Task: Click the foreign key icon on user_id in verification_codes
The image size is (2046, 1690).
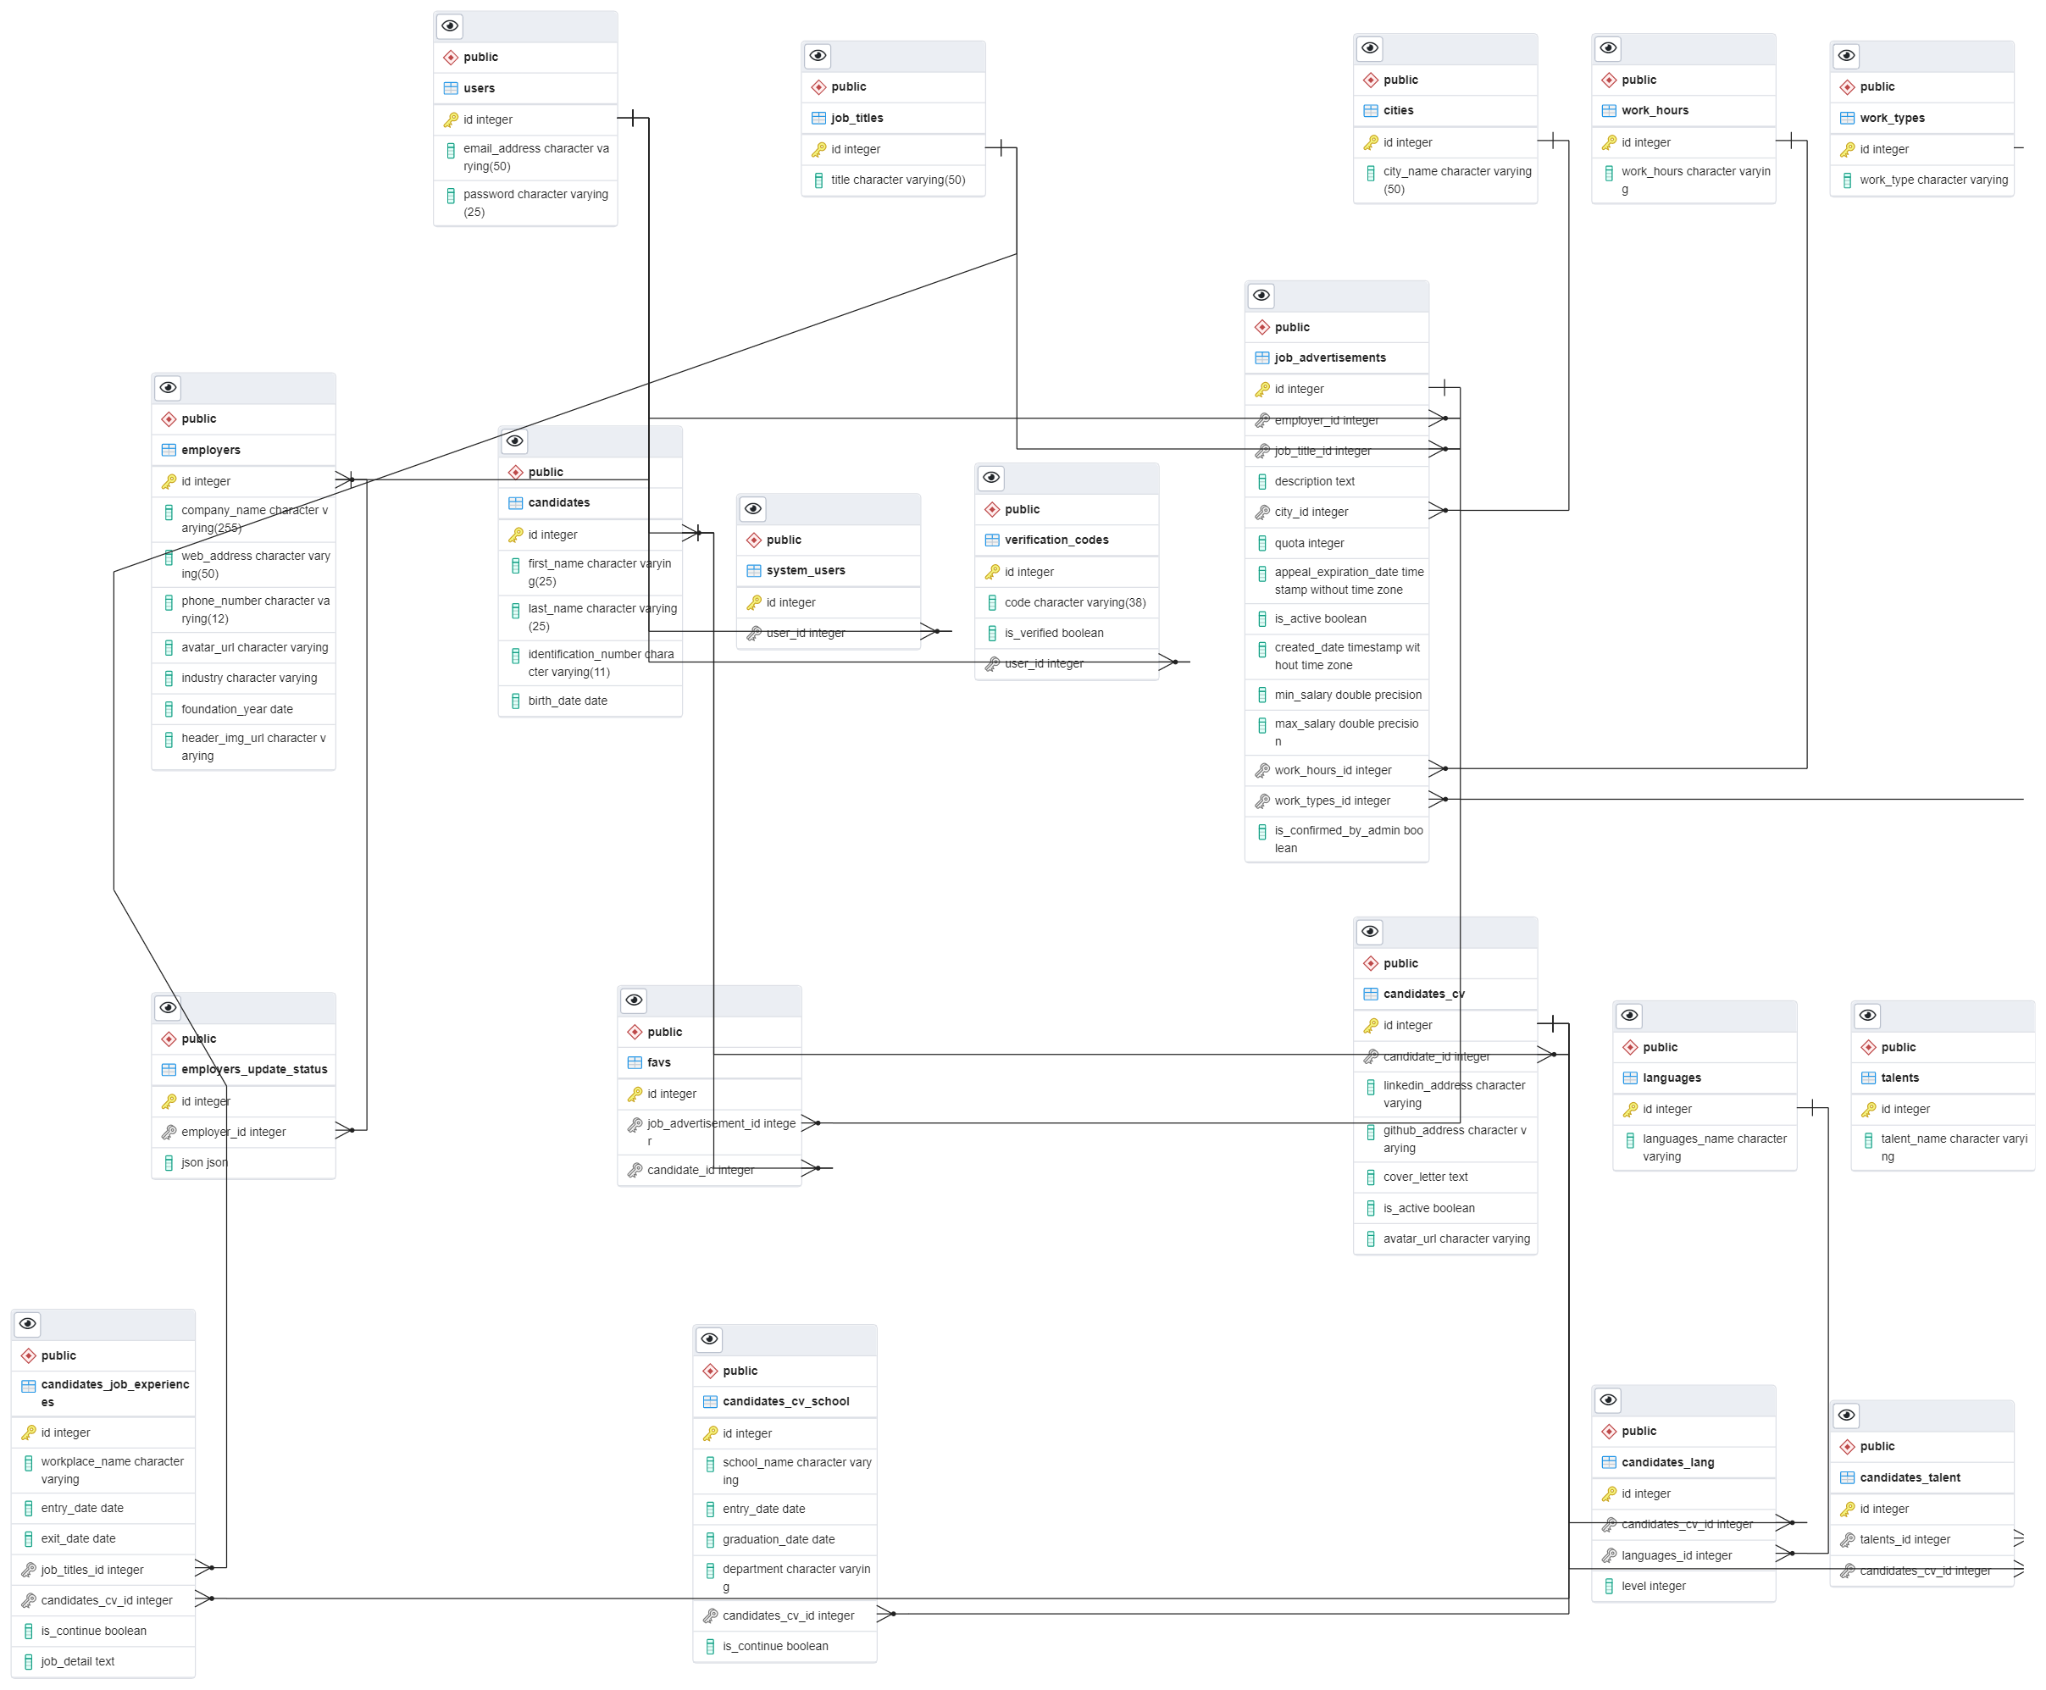Action: tap(991, 663)
